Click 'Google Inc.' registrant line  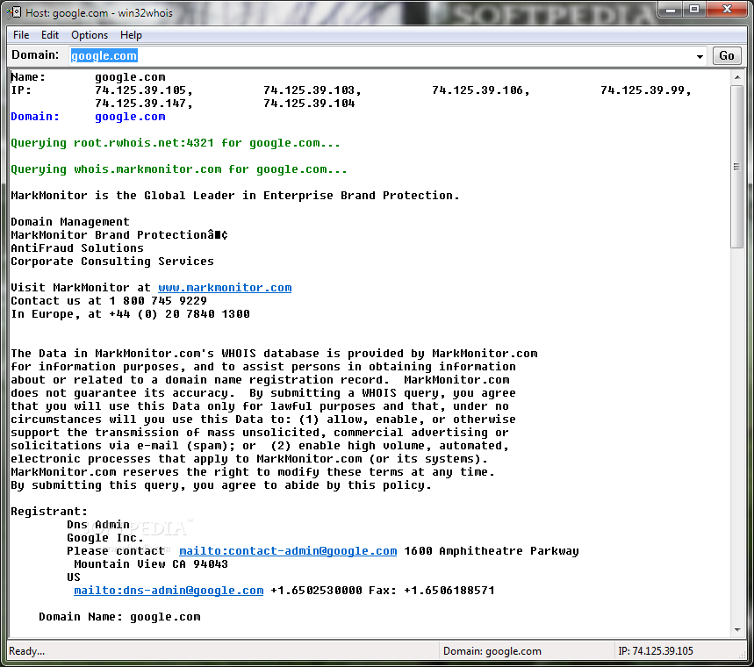pyautogui.click(x=104, y=538)
